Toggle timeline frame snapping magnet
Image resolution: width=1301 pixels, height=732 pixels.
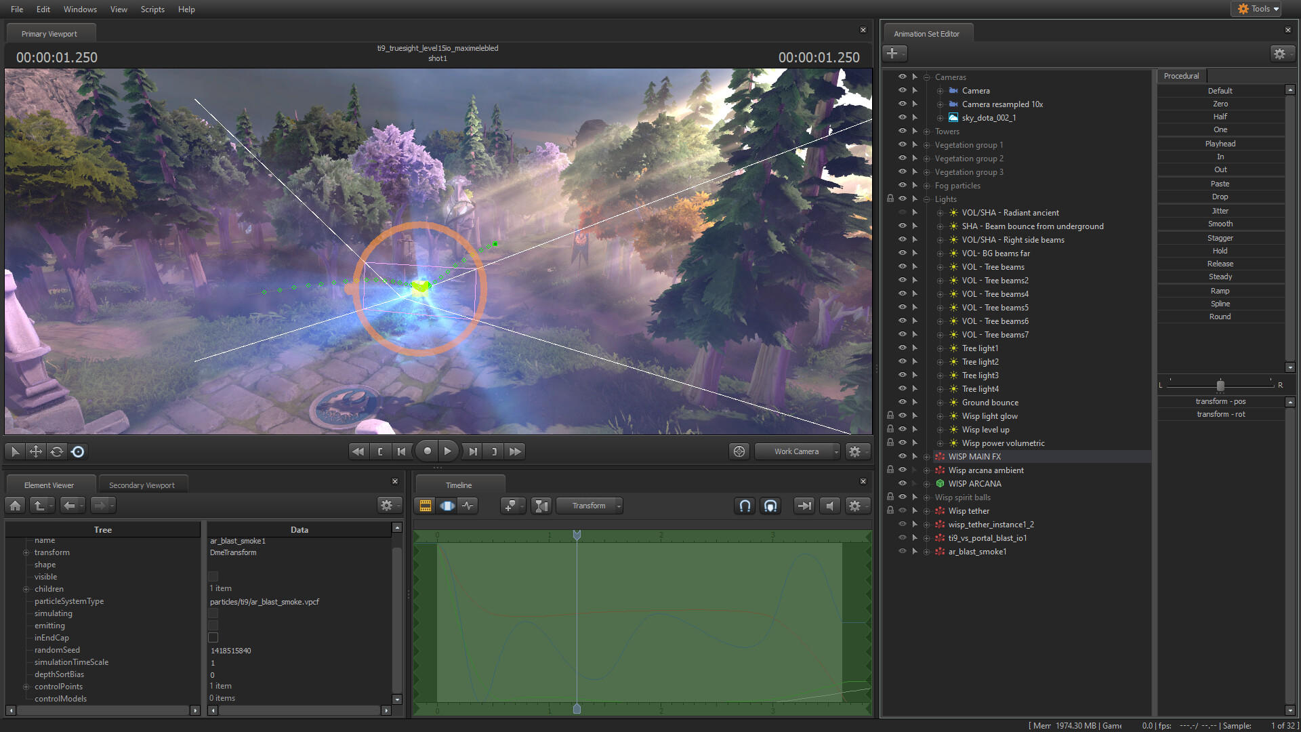click(770, 506)
